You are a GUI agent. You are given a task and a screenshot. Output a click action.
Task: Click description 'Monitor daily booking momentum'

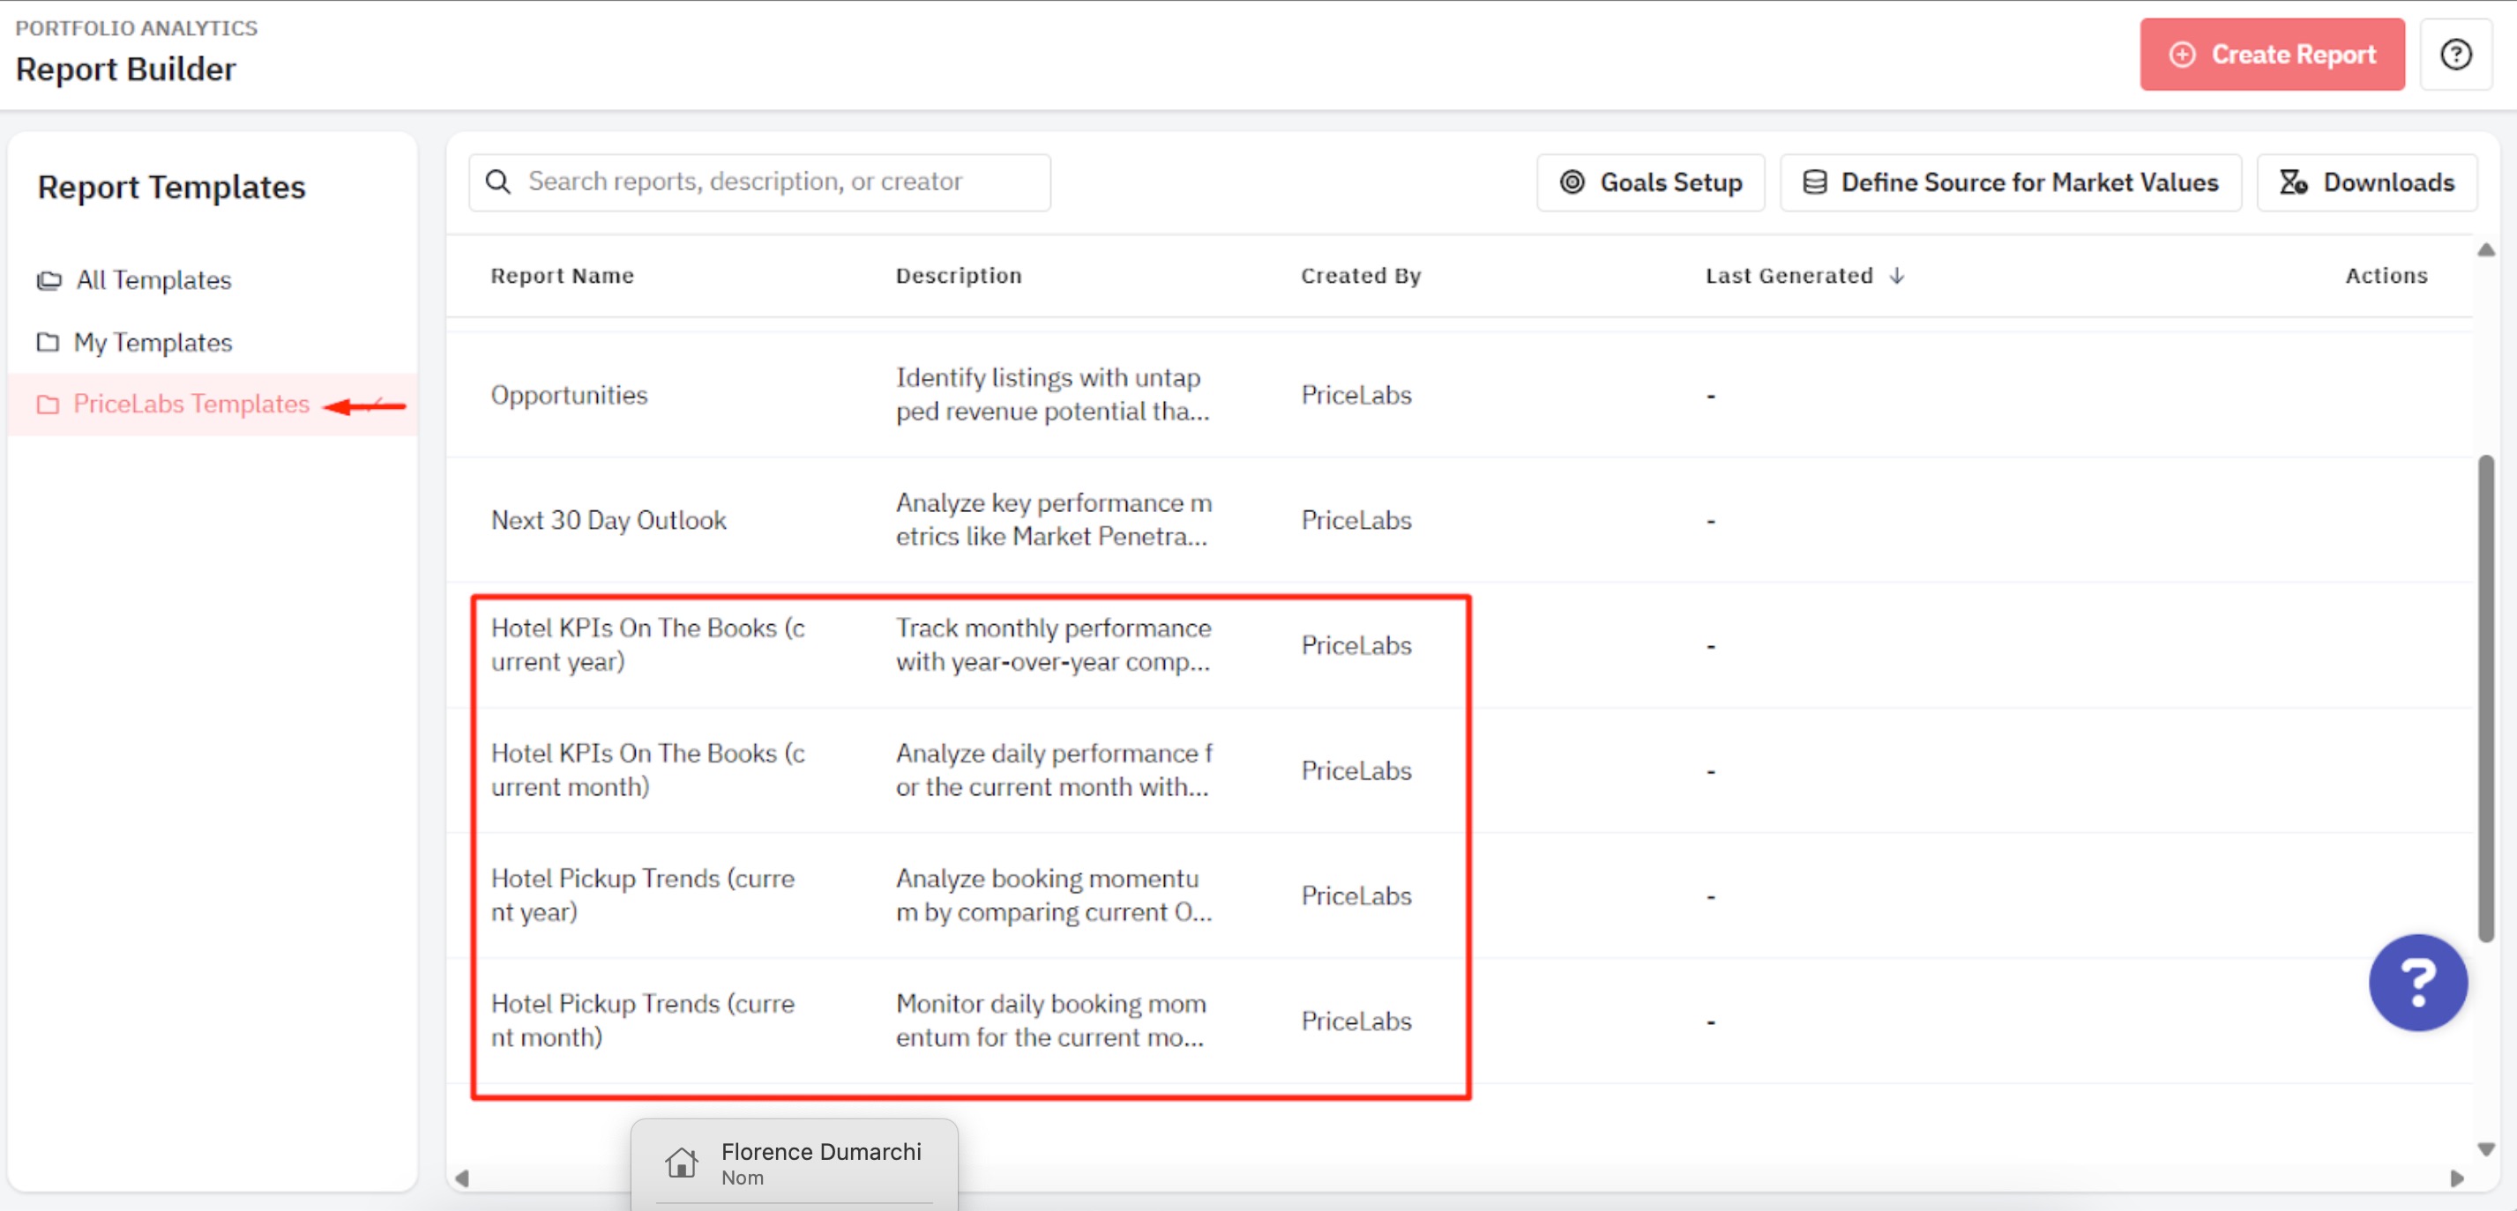(x=1050, y=1021)
